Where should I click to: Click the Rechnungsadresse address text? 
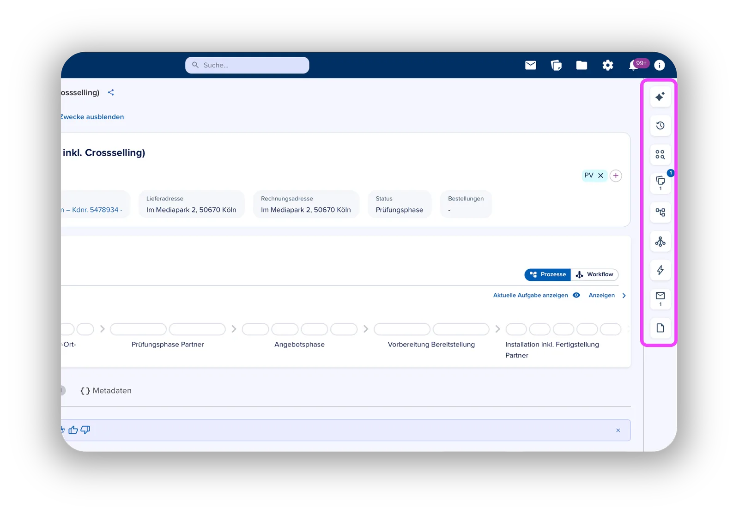point(306,210)
